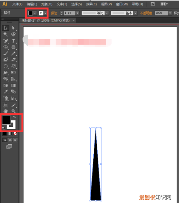The height and width of the screenshot is (203, 179).
Task: Swap fill and stroke colors arrow
Action: tap(14, 117)
